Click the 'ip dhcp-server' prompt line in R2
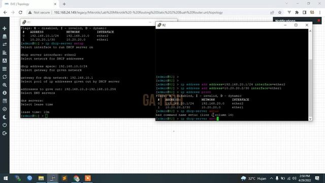The height and width of the screenshot is (183, 325). [x=187, y=118]
